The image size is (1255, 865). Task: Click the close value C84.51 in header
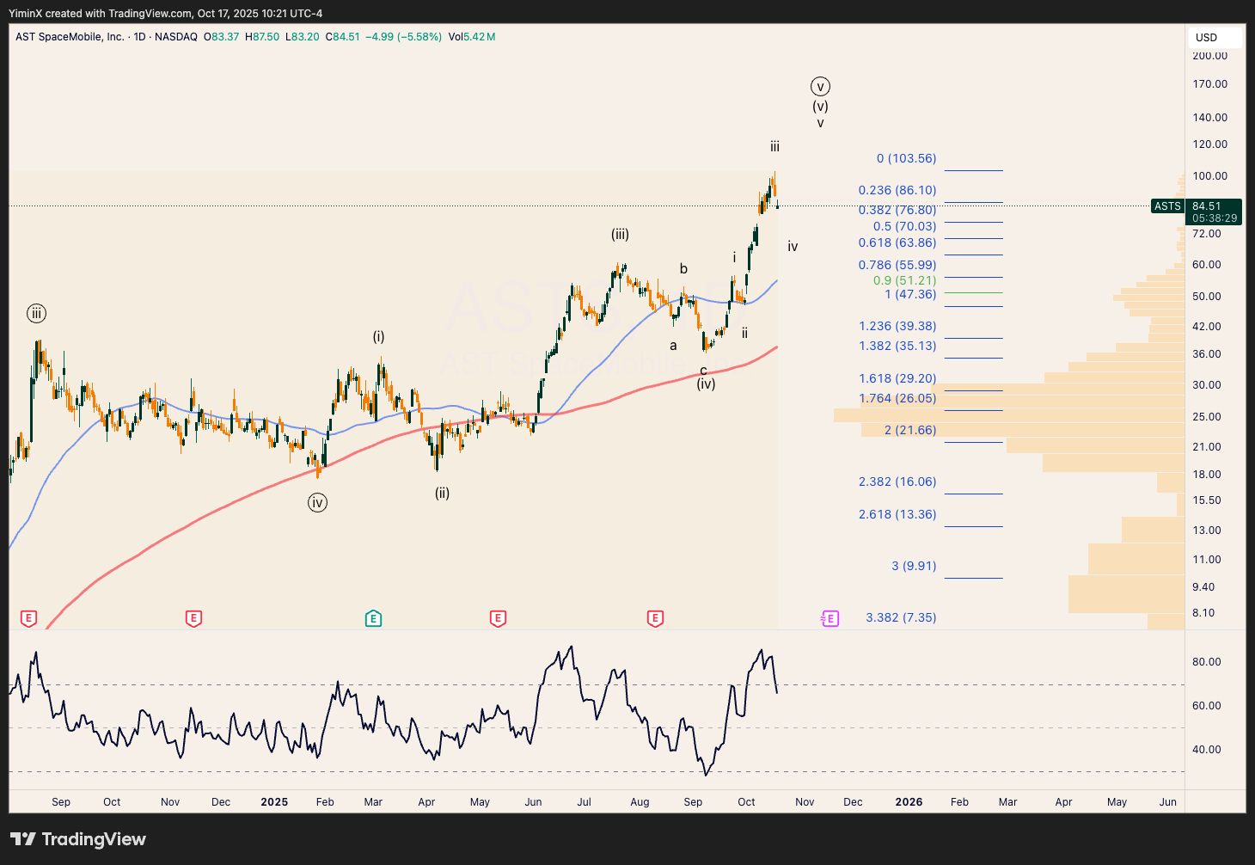coord(342,37)
